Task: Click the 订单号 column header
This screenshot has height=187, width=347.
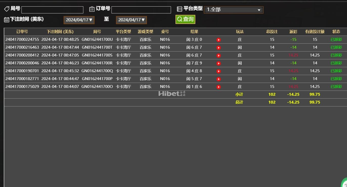Action: 22,32
